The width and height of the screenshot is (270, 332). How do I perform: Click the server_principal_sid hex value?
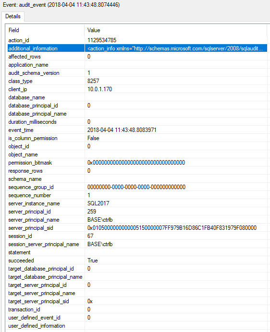click(x=172, y=228)
